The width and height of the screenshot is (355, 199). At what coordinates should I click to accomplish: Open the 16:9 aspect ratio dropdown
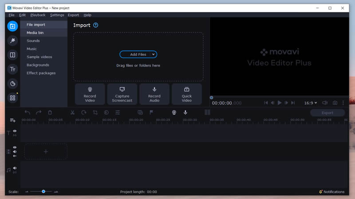tap(310, 103)
